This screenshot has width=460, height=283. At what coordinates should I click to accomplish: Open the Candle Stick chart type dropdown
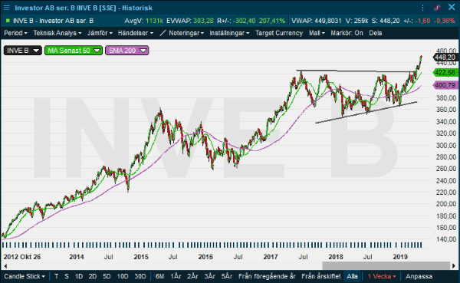coord(25,276)
